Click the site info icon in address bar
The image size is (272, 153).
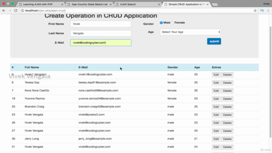click(x=23, y=11)
